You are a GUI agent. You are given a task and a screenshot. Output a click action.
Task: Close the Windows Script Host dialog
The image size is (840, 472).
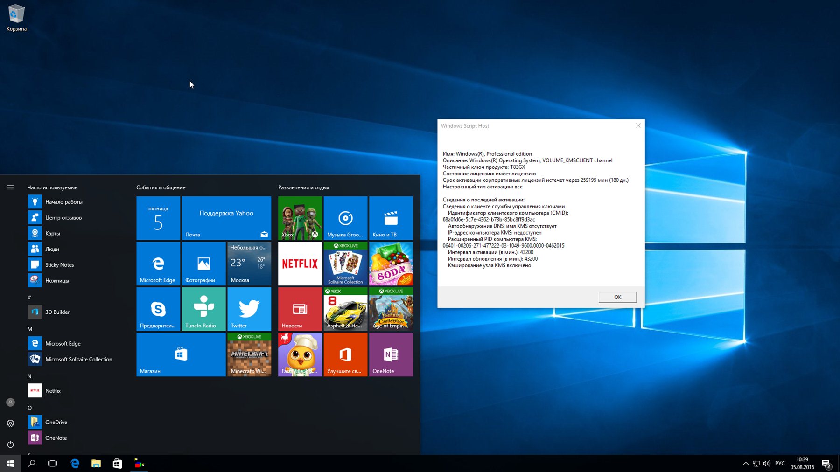(638, 125)
